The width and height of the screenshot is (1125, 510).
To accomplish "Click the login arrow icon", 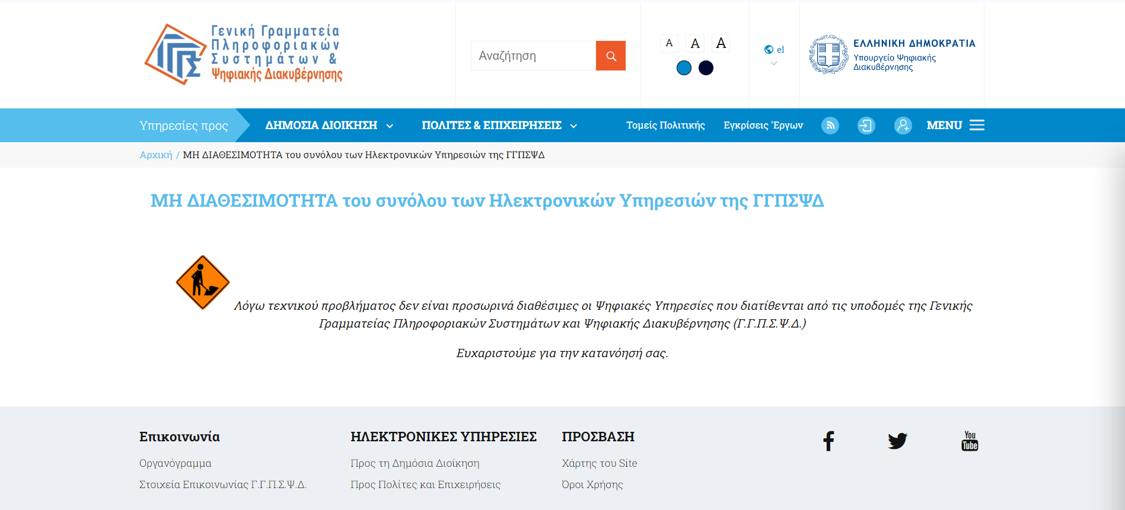I will 866,126.
